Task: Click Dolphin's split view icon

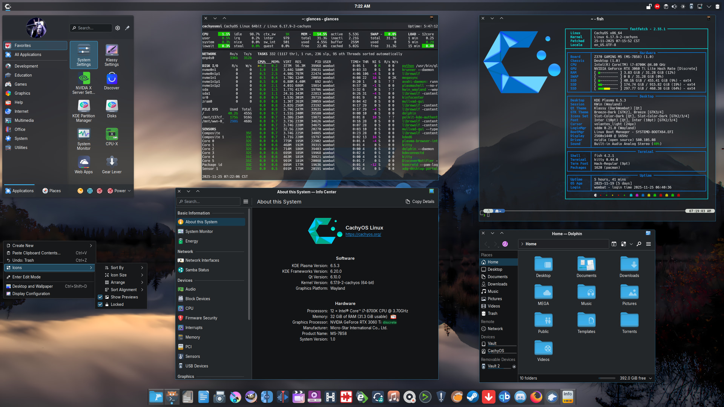Action: 614,244
